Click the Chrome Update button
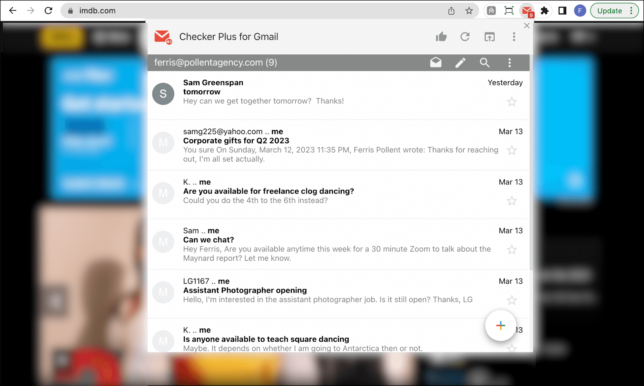 (609, 11)
